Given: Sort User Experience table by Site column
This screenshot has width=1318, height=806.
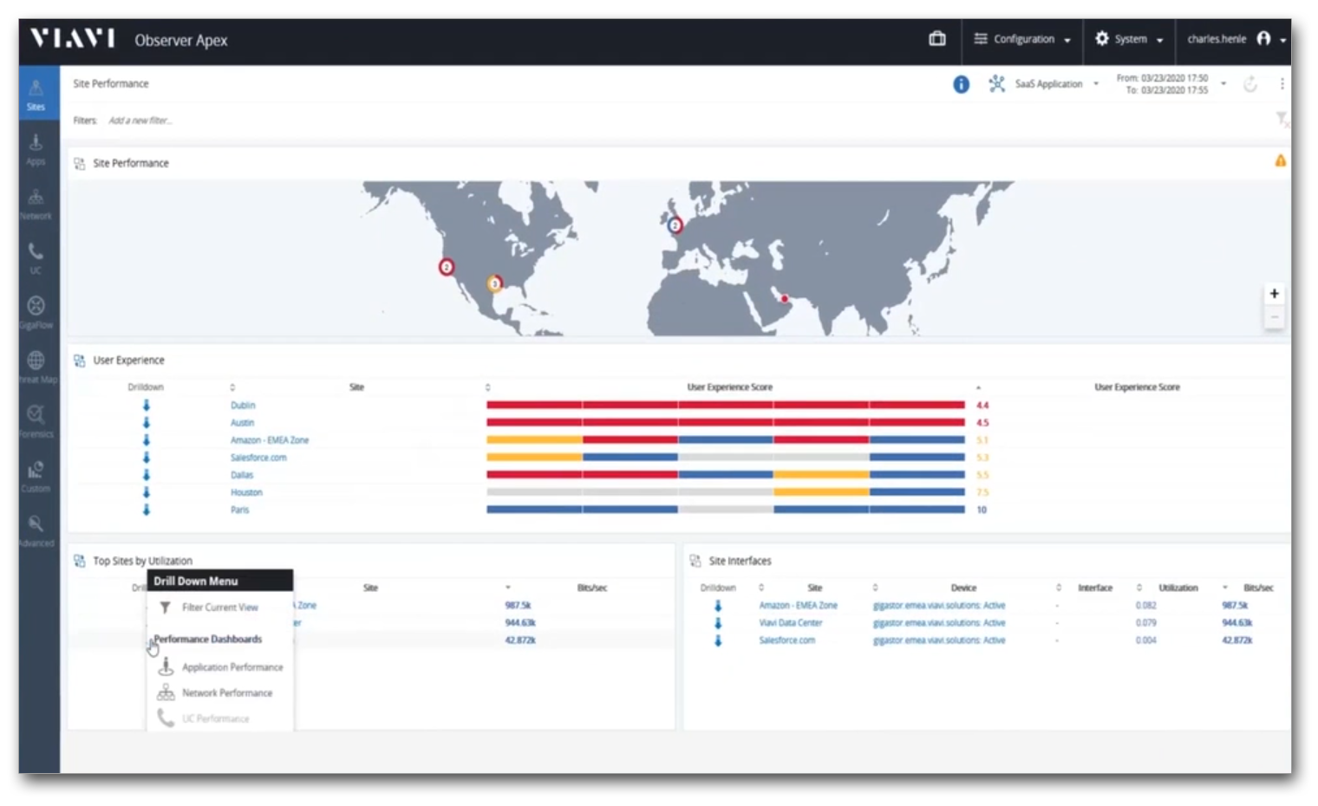Looking at the screenshot, I should 356,387.
